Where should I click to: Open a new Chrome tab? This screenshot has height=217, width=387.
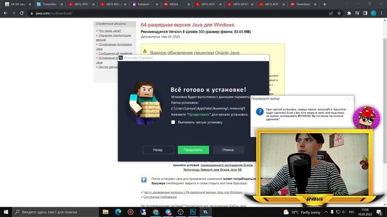(325, 4)
